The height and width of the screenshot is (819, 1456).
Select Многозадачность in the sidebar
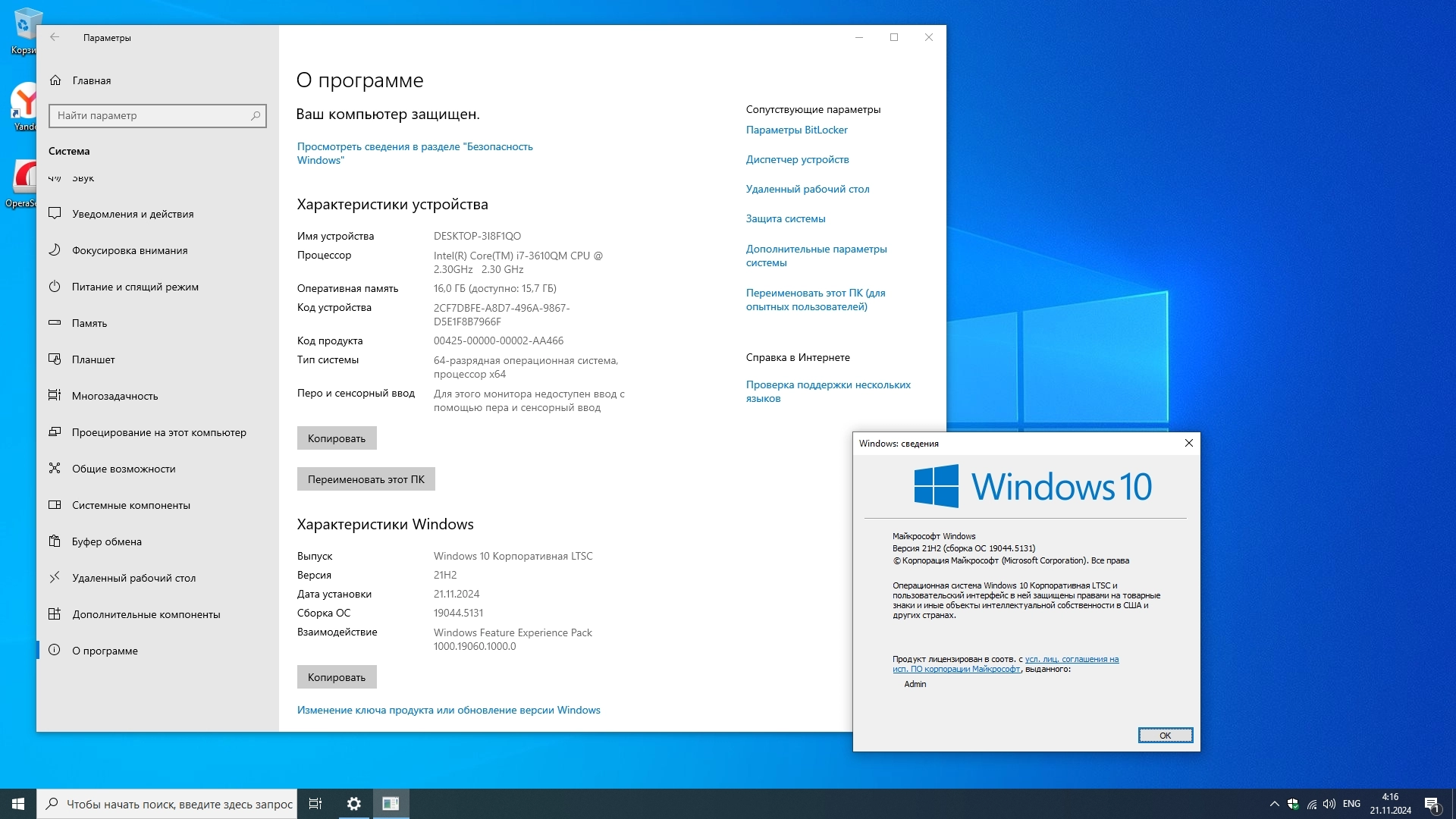pos(115,396)
